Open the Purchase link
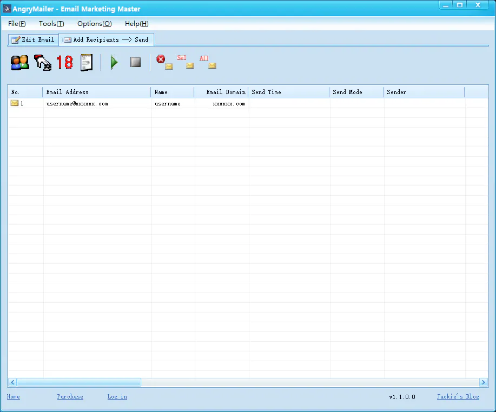496x412 pixels. pos(70,396)
